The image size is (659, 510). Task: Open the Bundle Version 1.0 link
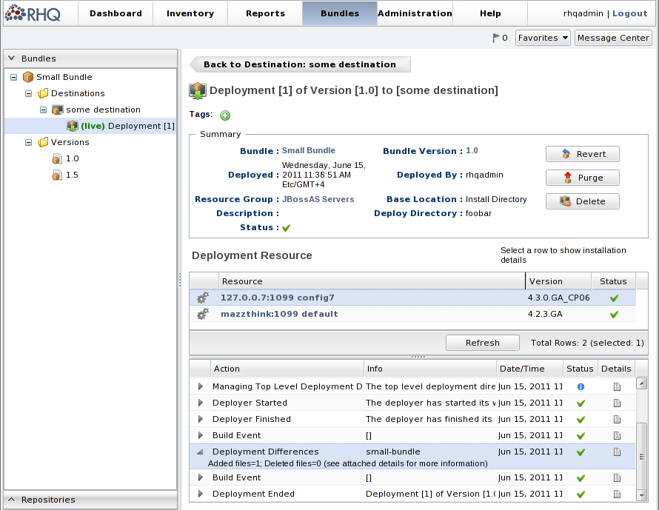tap(472, 150)
